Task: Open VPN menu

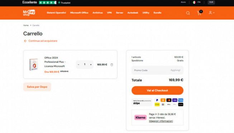Action: point(109,13)
